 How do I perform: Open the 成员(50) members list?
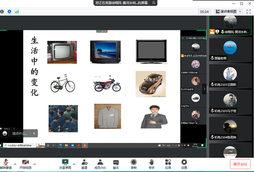(100, 164)
